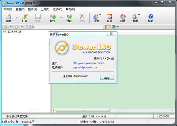Open the 工具(T) menu

coord(45,9)
